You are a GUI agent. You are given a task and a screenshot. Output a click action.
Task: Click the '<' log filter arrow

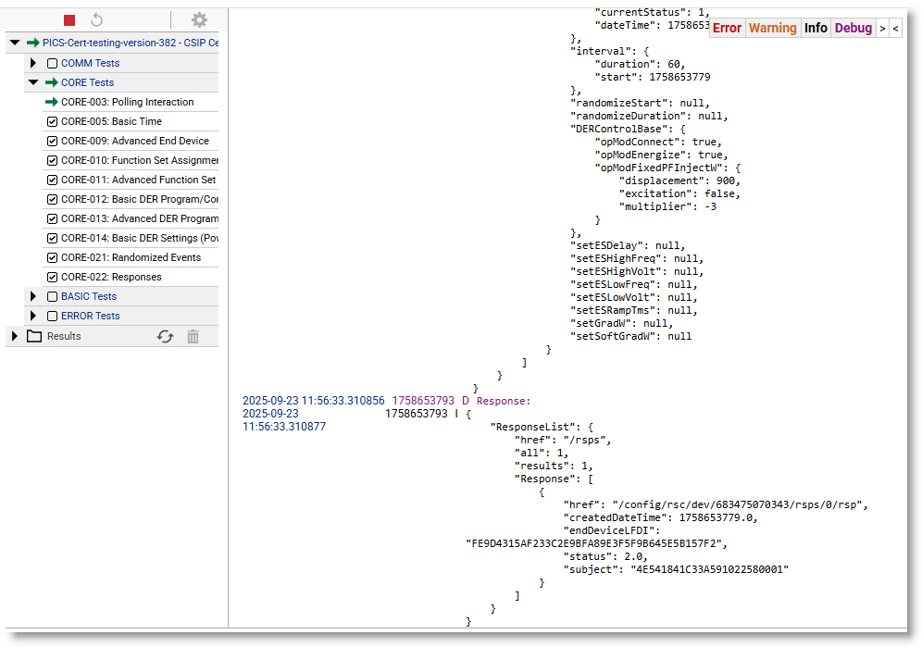(x=895, y=29)
